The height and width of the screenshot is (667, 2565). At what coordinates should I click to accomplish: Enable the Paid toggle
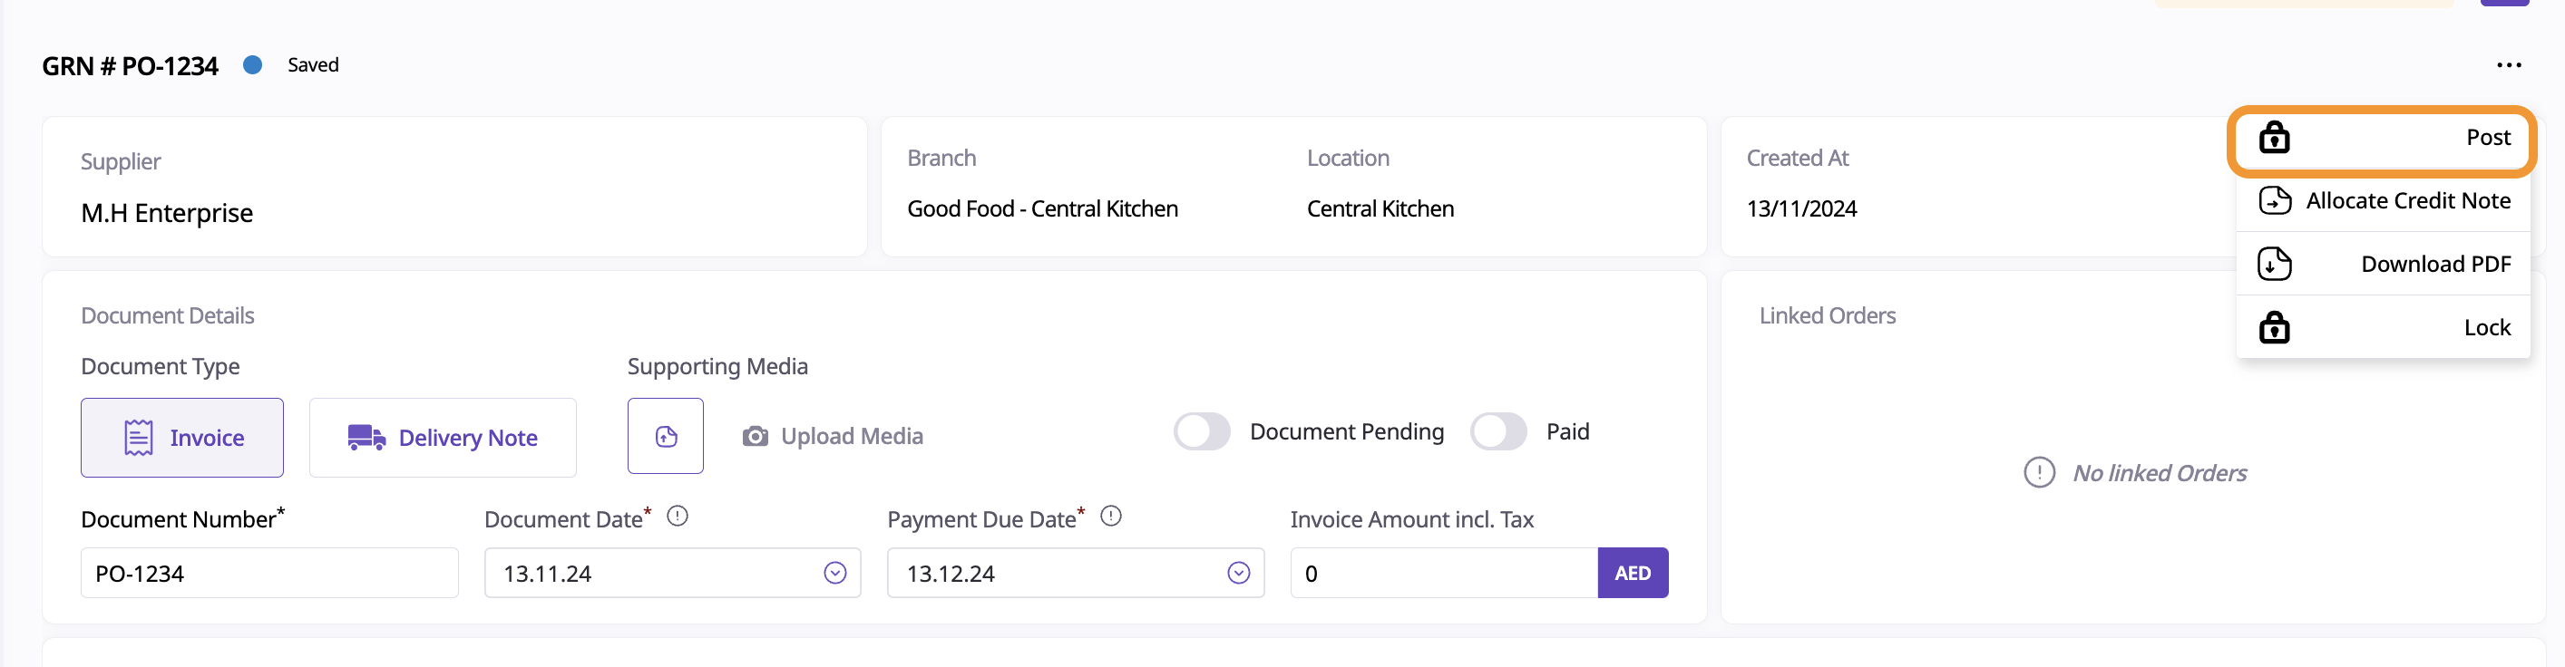coord(1497,432)
